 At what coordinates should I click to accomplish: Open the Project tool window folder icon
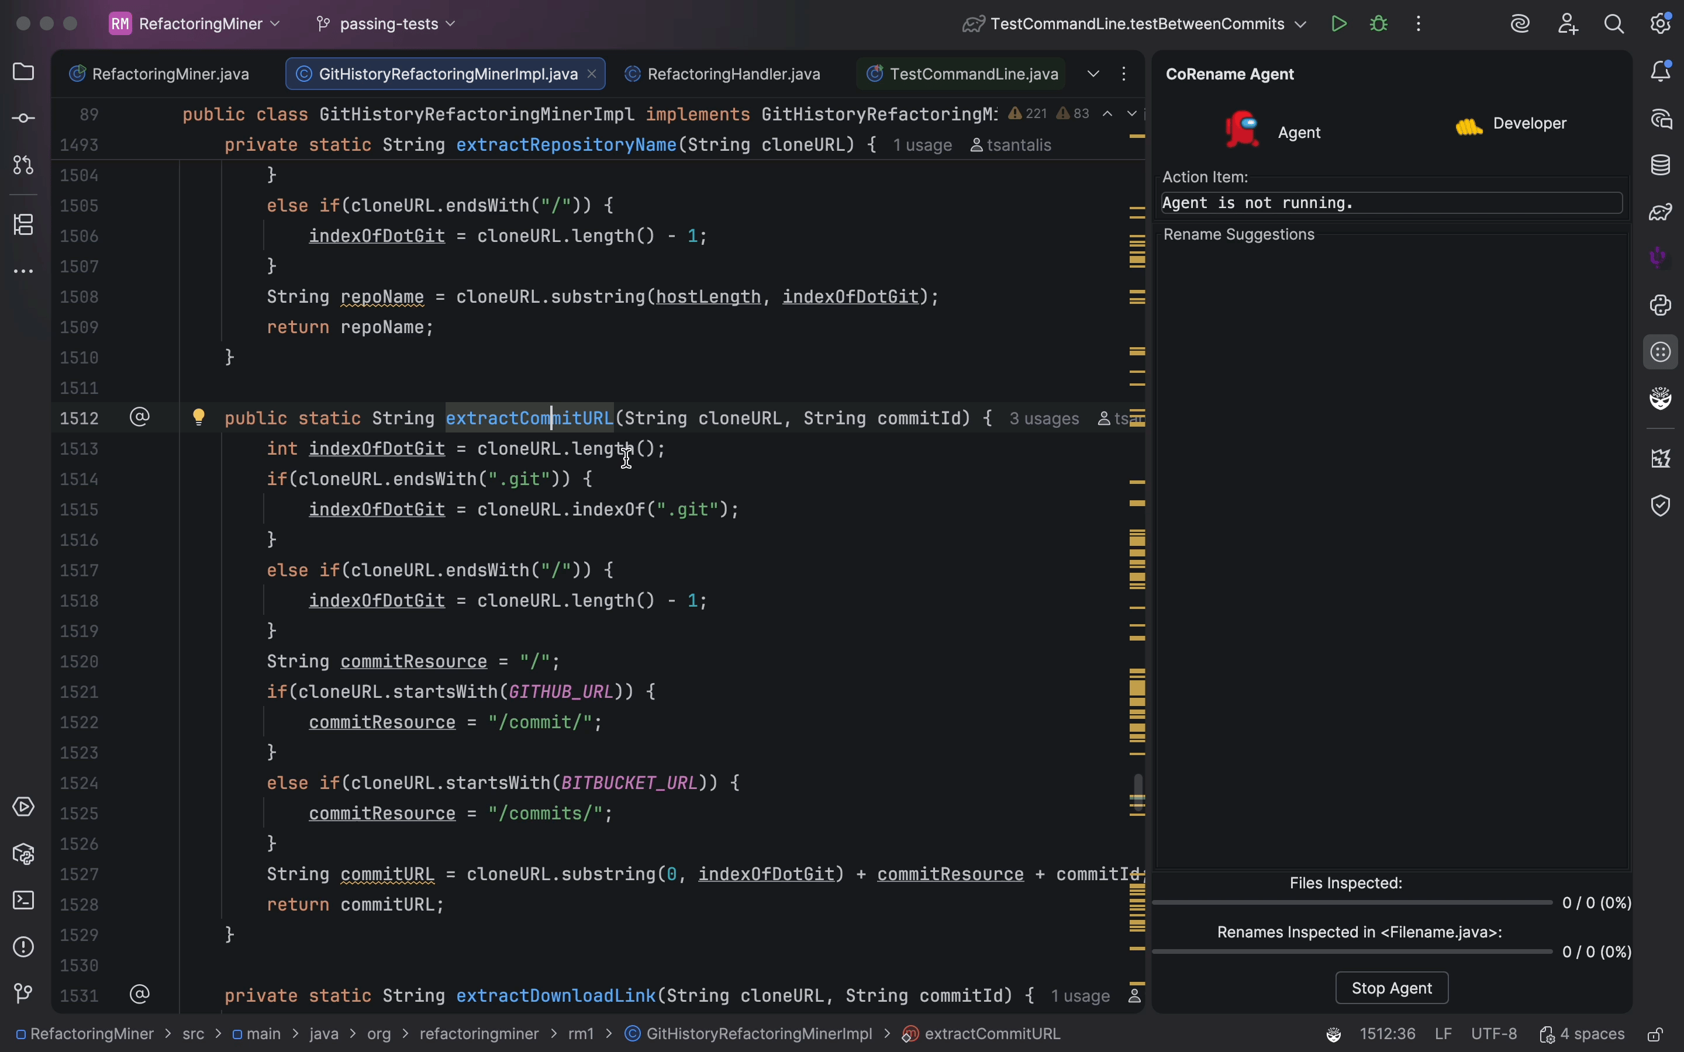23,72
